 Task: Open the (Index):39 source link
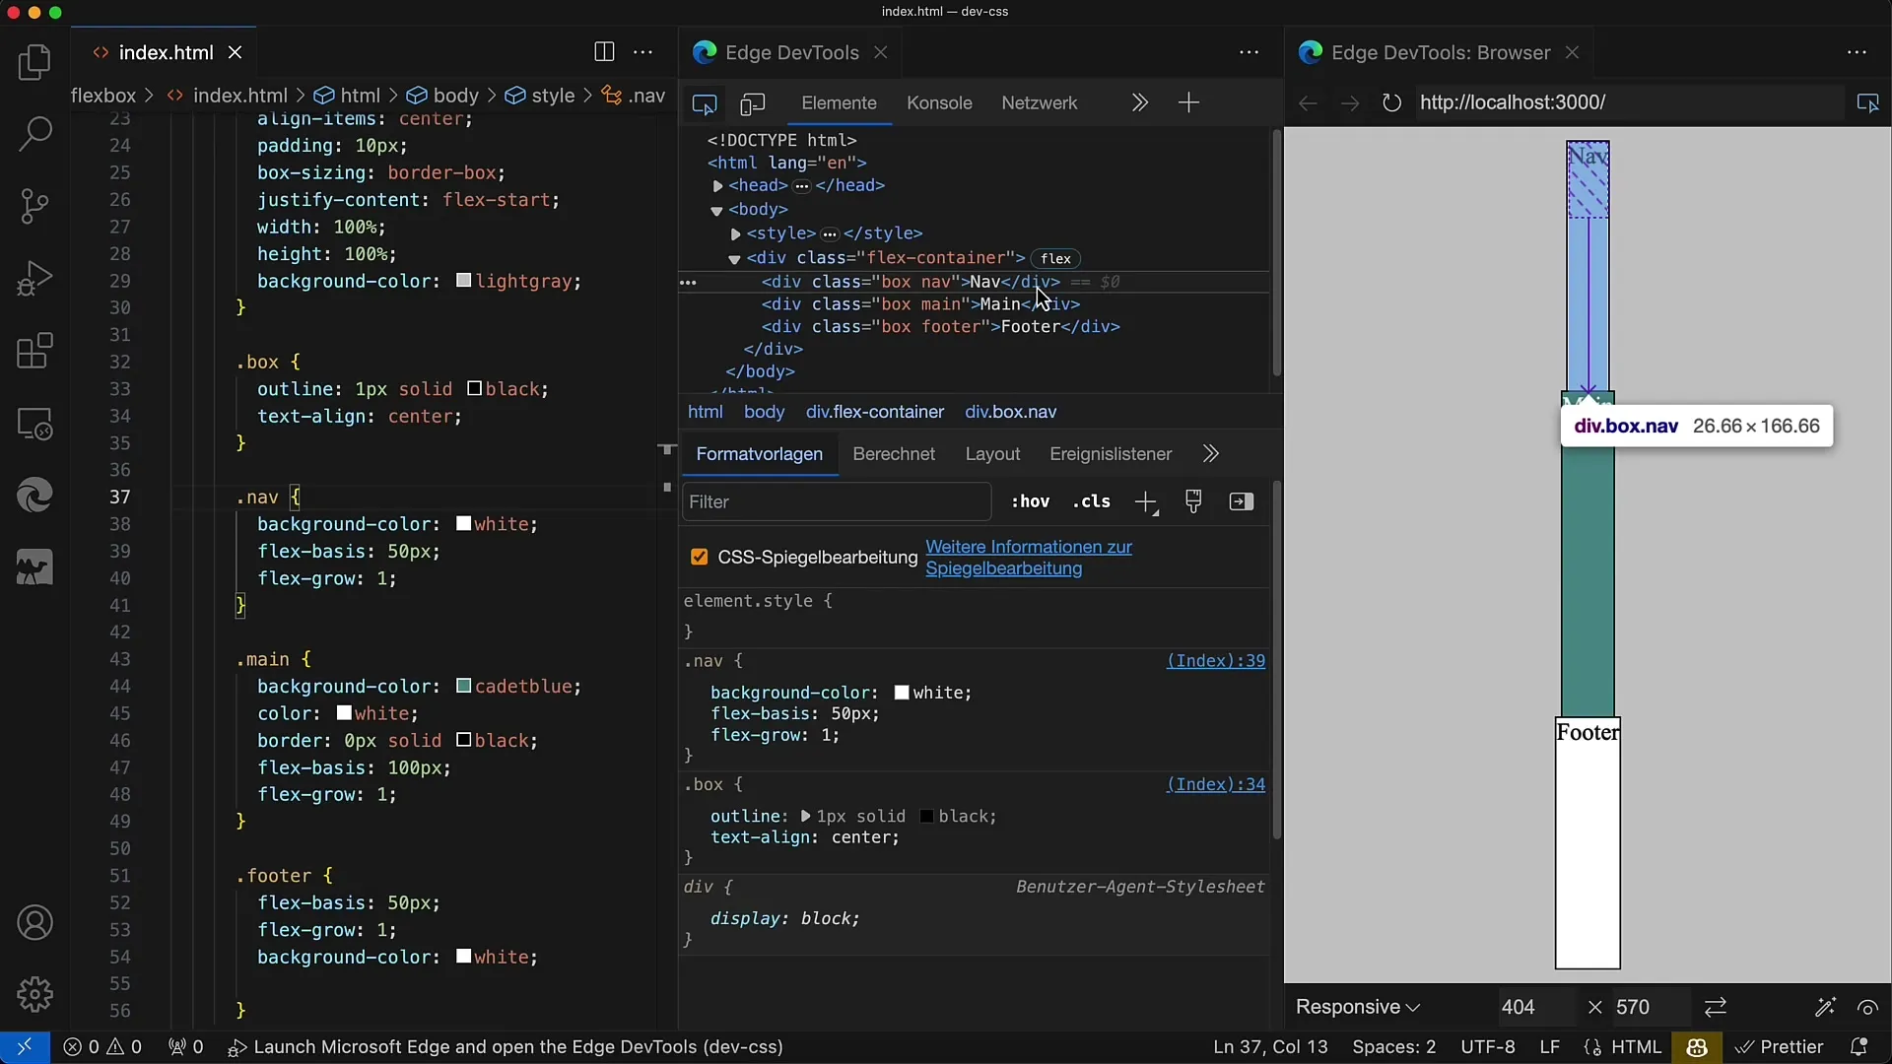tap(1215, 661)
